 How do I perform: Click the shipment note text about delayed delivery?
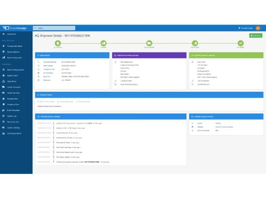pos(49,106)
